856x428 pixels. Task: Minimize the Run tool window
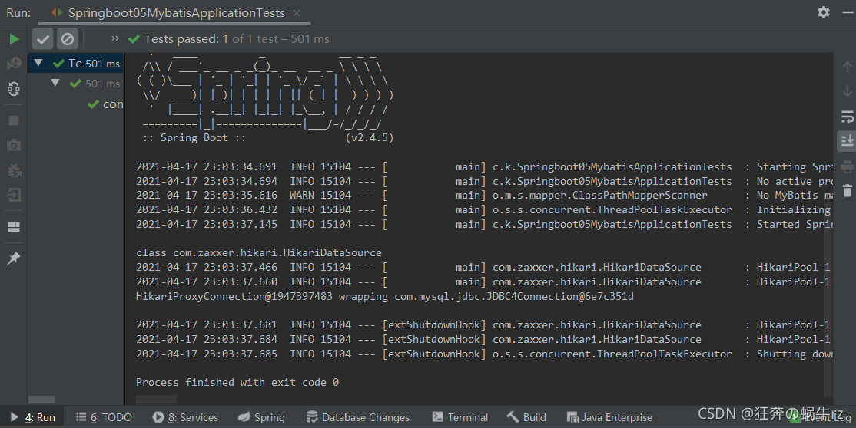pos(848,12)
